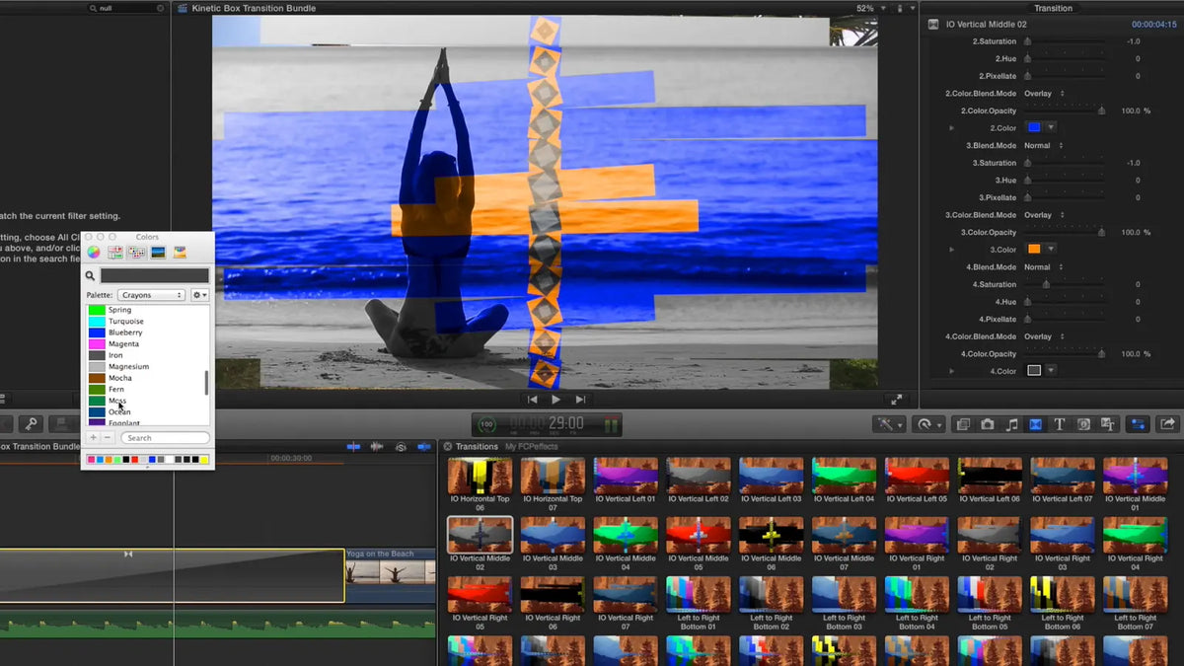Click the magnifier eyedropper in Colors window
1184x666 pixels.
coord(91,276)
